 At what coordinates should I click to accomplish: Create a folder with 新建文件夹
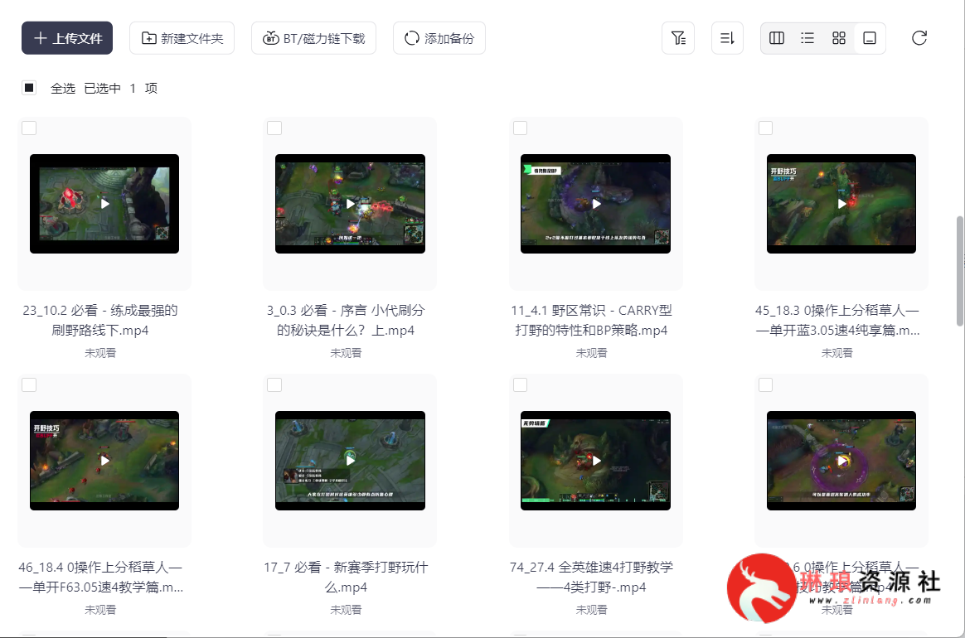click(x=182, y=38)
